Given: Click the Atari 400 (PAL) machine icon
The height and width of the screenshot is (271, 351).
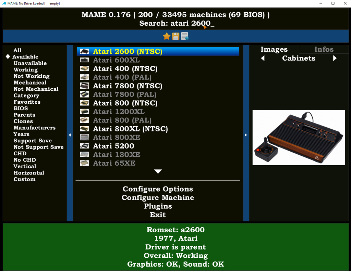Looking at the screenshot, I should [x=84, y=77].
